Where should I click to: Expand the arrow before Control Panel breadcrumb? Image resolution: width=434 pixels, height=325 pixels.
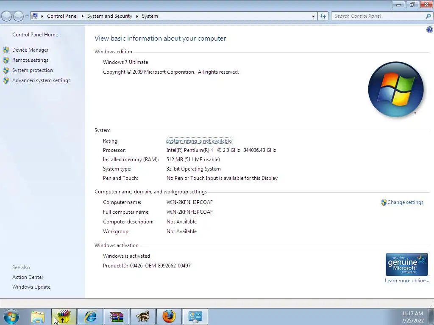pos(42,17)
